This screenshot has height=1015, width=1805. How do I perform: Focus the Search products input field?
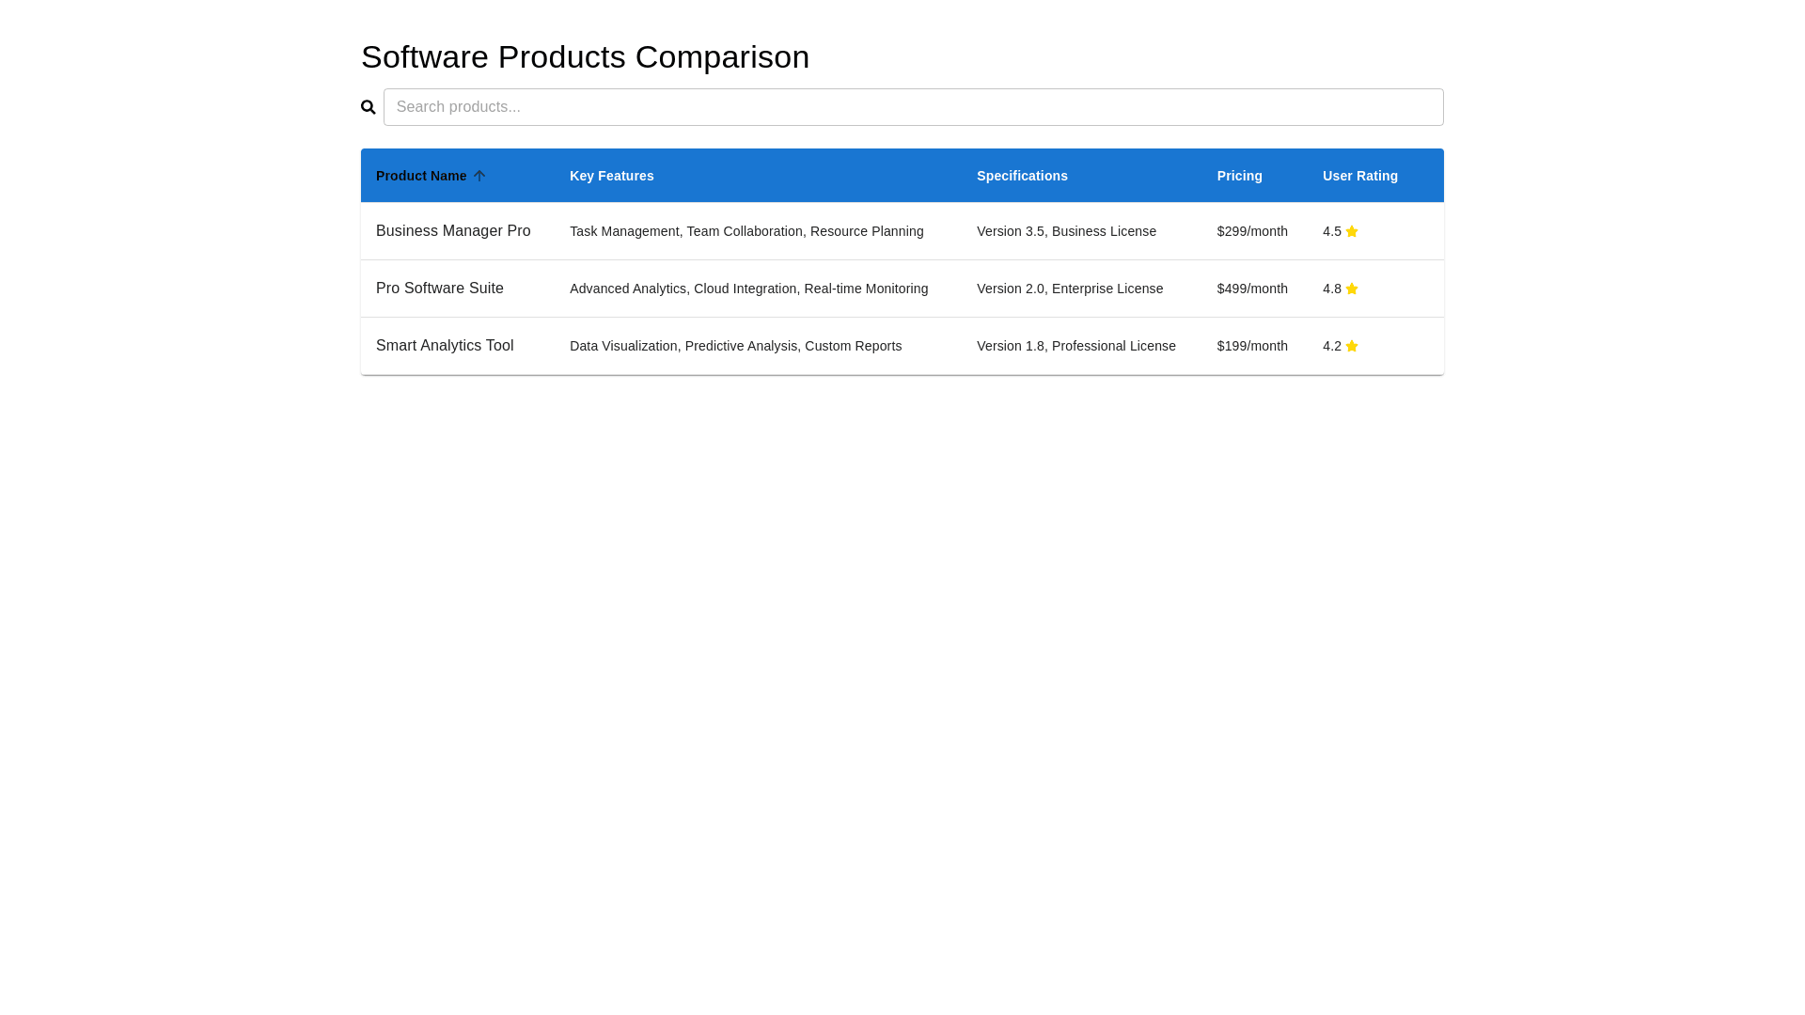pyautogui.click(x=912, y=107)
